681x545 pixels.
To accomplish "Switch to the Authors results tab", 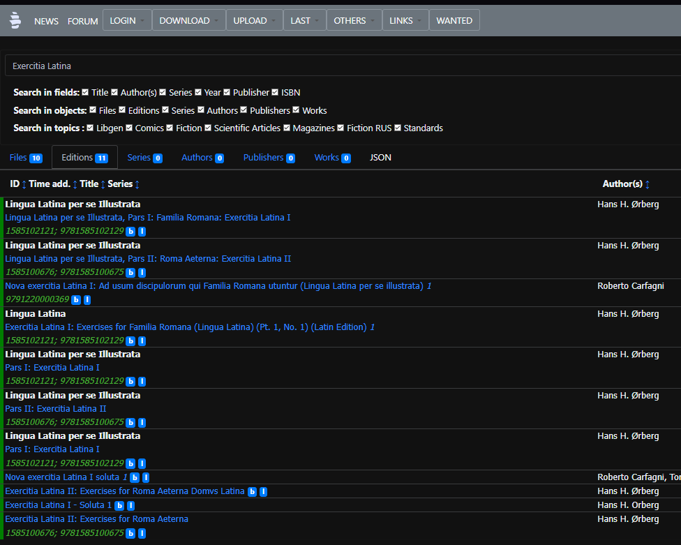I will tap(203, 158).
